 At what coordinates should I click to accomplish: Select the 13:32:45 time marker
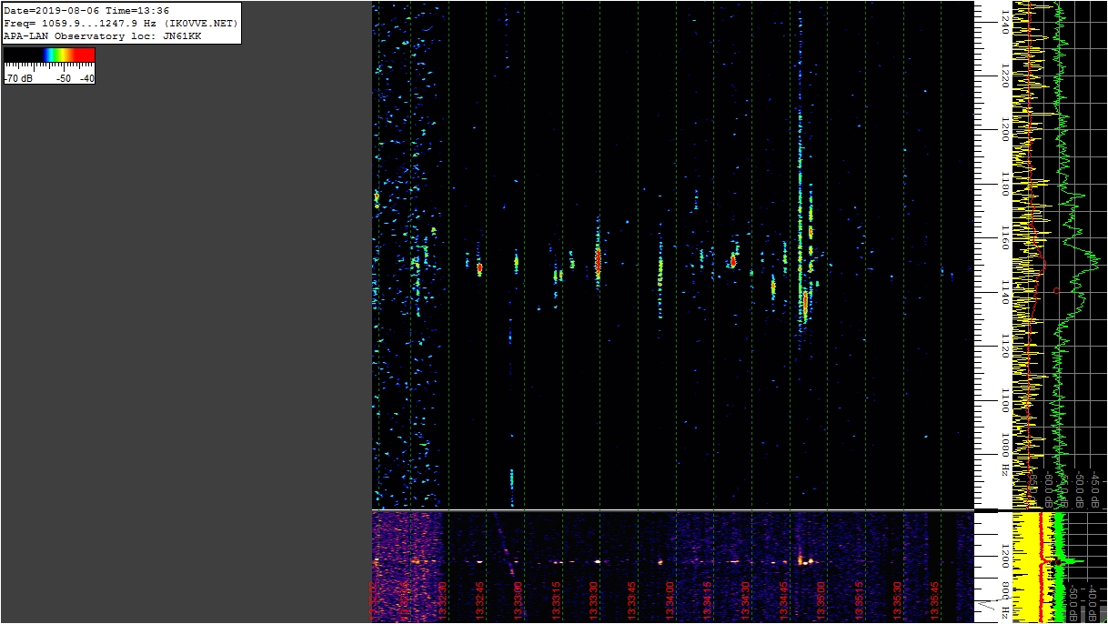481,601
